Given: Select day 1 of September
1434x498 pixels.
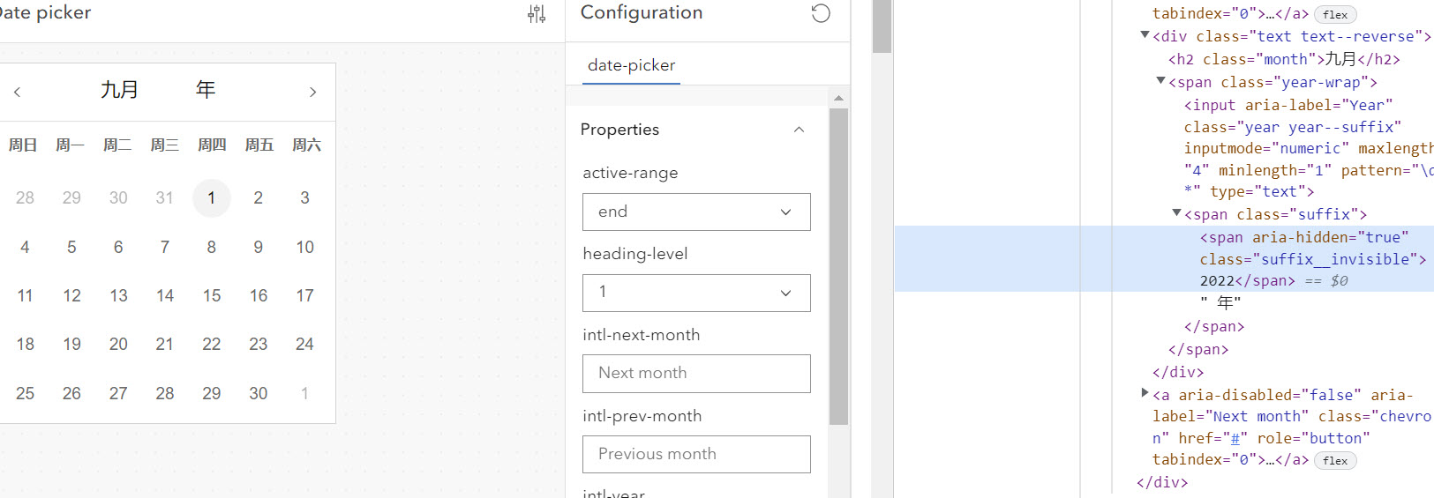Looking at the screenshot, I should tap(212, 198).
